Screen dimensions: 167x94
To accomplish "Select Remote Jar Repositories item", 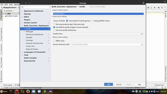I will pyautogui.click(x=34, y=34).
